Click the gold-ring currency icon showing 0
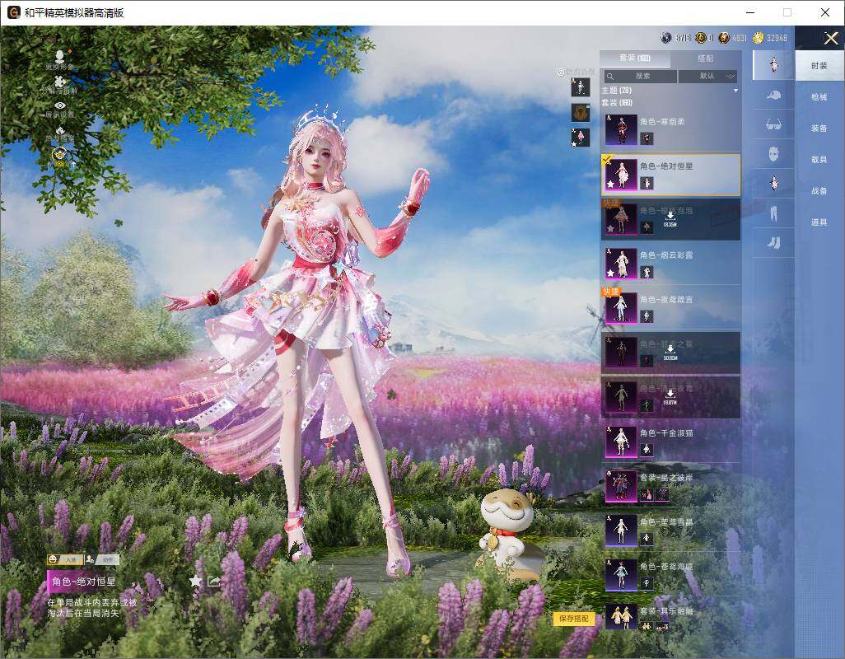Screen dimensions: 845x659 click(x=701, y=38)
